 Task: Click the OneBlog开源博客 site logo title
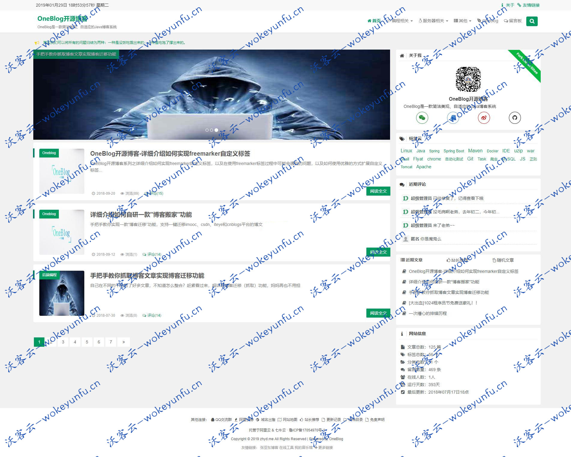(62, 19)
